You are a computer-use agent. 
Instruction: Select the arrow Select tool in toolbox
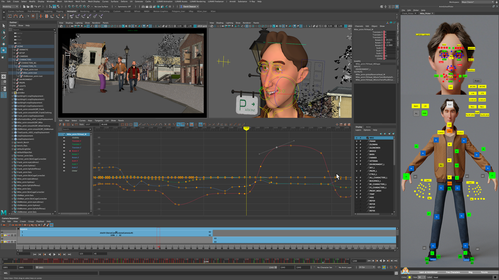[x=3, y=26]
